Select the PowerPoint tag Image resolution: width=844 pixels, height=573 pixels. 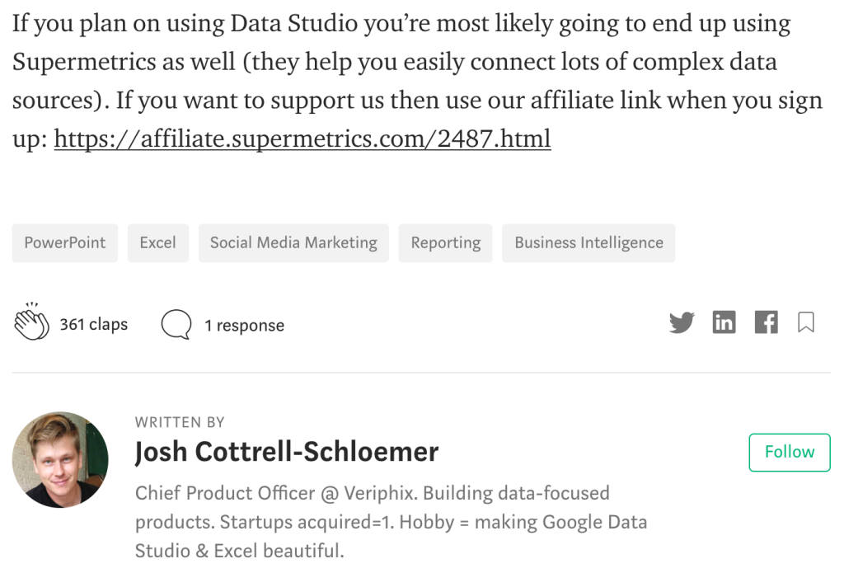[65, 243]
